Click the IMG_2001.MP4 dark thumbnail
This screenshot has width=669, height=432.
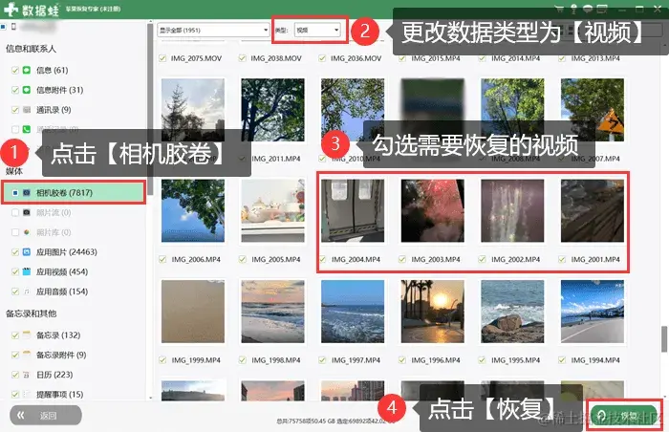(593, 210)
